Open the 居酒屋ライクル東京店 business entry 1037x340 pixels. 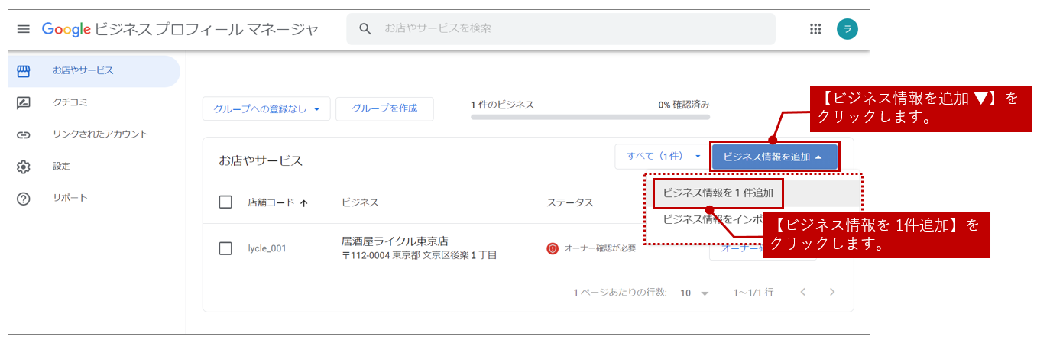pyautogui.click(x=394, y=241)
